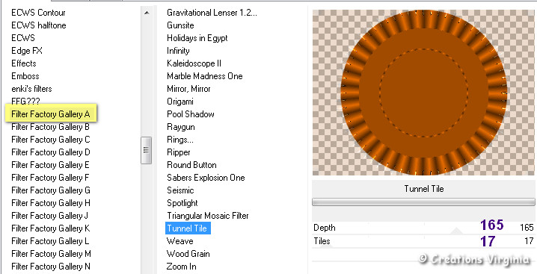This screenshot has height=274, width=537.
Task: Select Filter Factory Gallery D
Action: coord(51,152)
